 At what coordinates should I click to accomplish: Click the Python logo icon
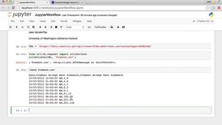coord(211,15)
